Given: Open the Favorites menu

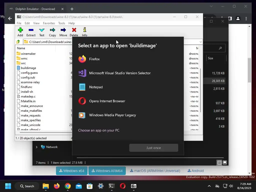Looking at the screenshot, I should coord(49,23).
